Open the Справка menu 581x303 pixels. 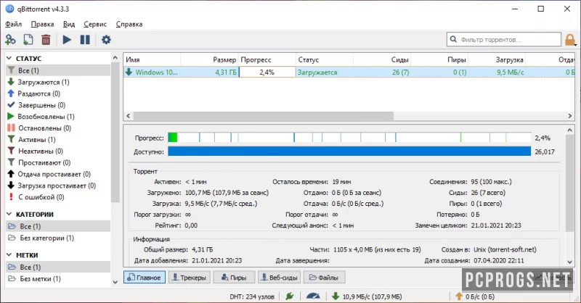point(129,24)
